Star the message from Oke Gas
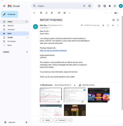This screenshot has width=123, height=126. (103, 25)
